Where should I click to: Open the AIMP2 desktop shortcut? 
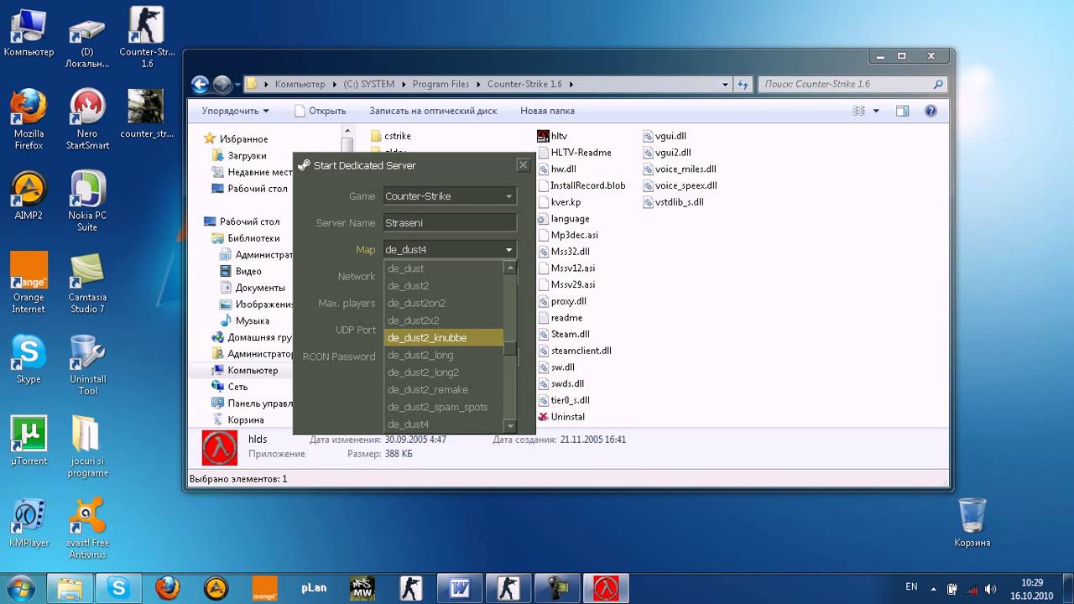(x=29, y=195)
